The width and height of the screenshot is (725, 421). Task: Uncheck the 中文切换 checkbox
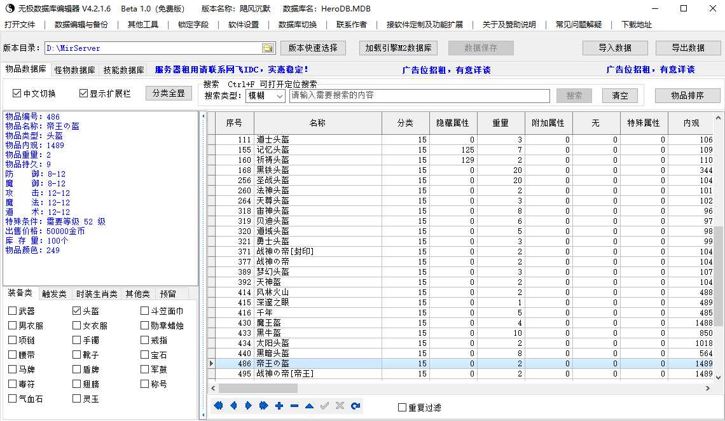click(17, 93)
